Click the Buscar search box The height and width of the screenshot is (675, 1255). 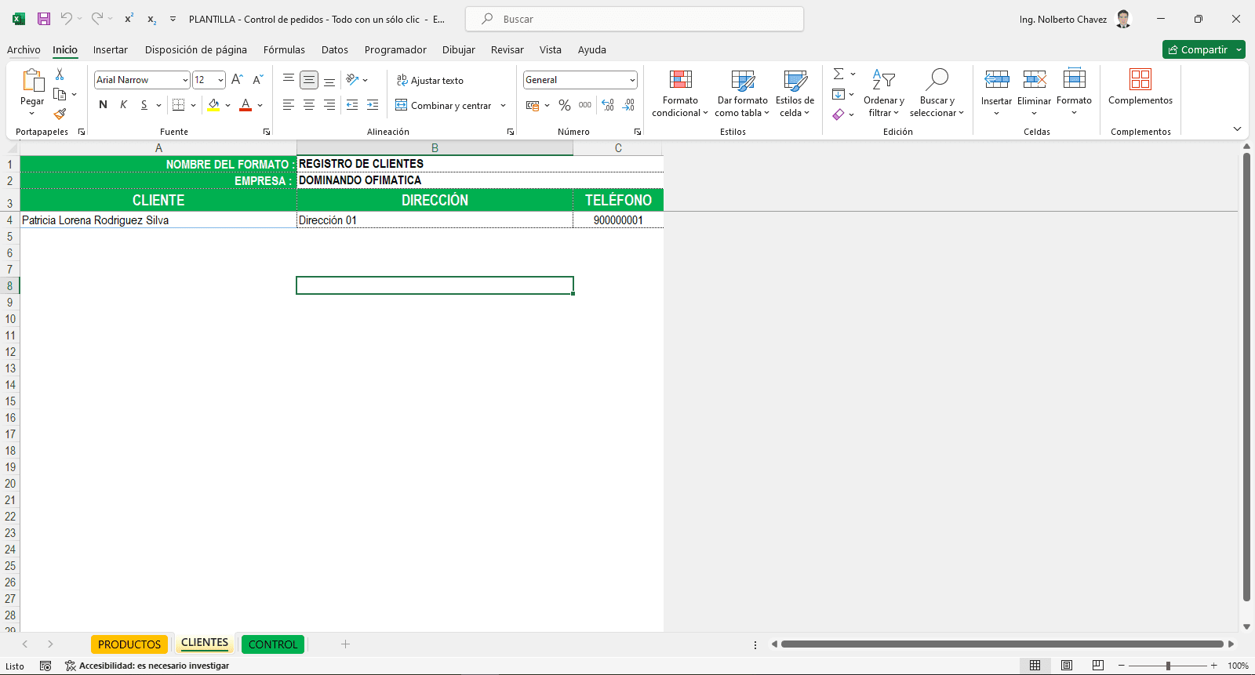click(x=634, y=19)
